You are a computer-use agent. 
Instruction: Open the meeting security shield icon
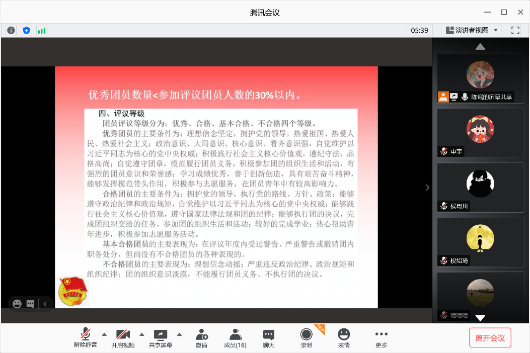click(26, 30)
